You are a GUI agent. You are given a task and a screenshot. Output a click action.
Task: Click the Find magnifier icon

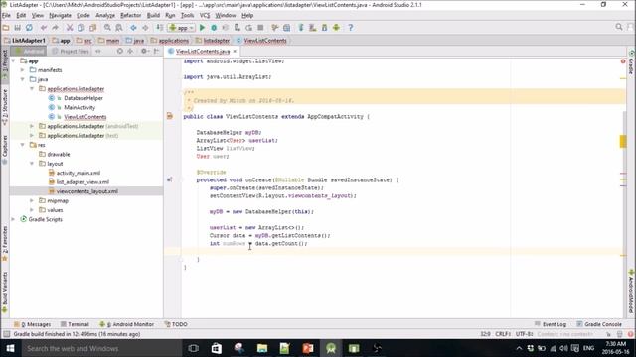tap(107, 28)
